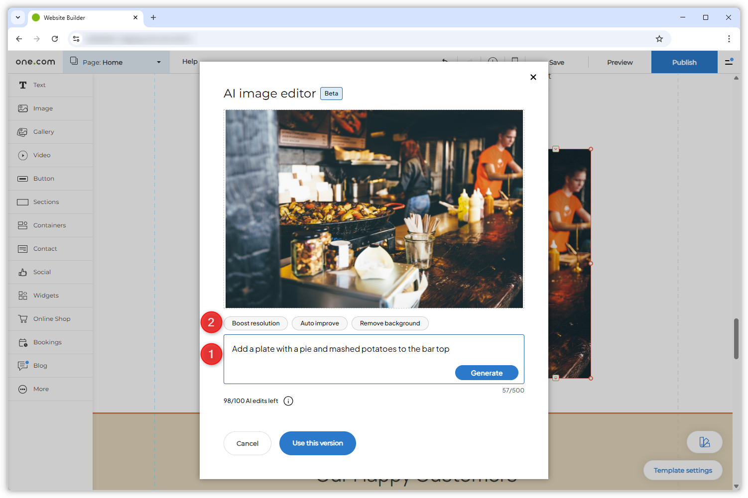Select the Video element icon
Viewport: 748px width, 498px height.
(23, 155)
